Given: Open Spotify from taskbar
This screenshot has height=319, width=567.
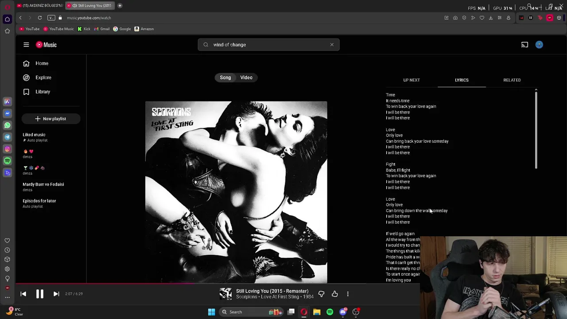Looking at the screenshot, I should click(330, 312).
